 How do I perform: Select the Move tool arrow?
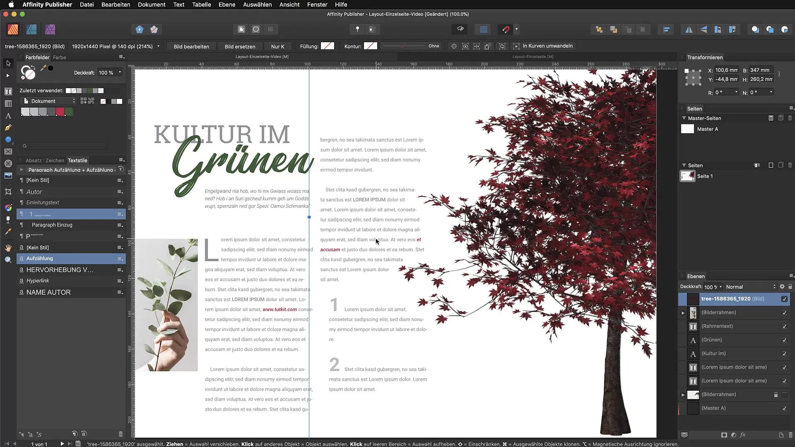8,63
